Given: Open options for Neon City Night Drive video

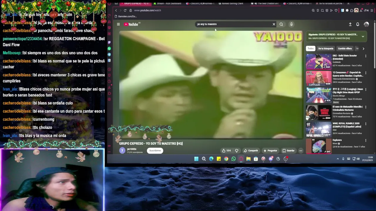Looking at the screenshot, I should (366, 89).
